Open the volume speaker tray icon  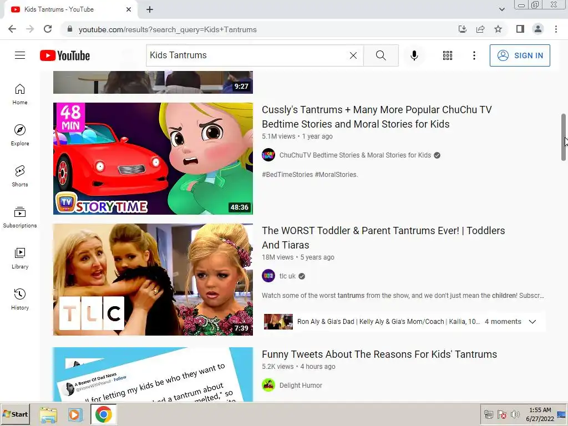[515, 414]
